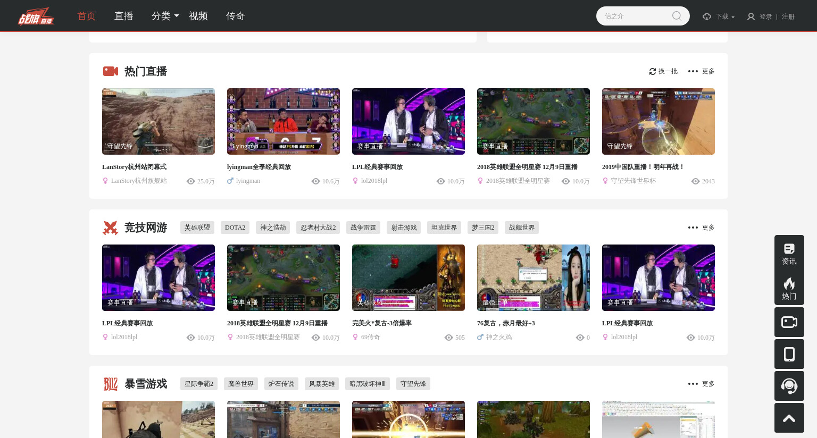Click the search magnifier icon
The width and height of the screenshot is (817, 438).
coord(677,16)
